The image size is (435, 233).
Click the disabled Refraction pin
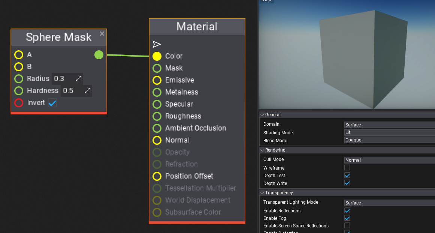pyautogui.click(x=157, y=164)
